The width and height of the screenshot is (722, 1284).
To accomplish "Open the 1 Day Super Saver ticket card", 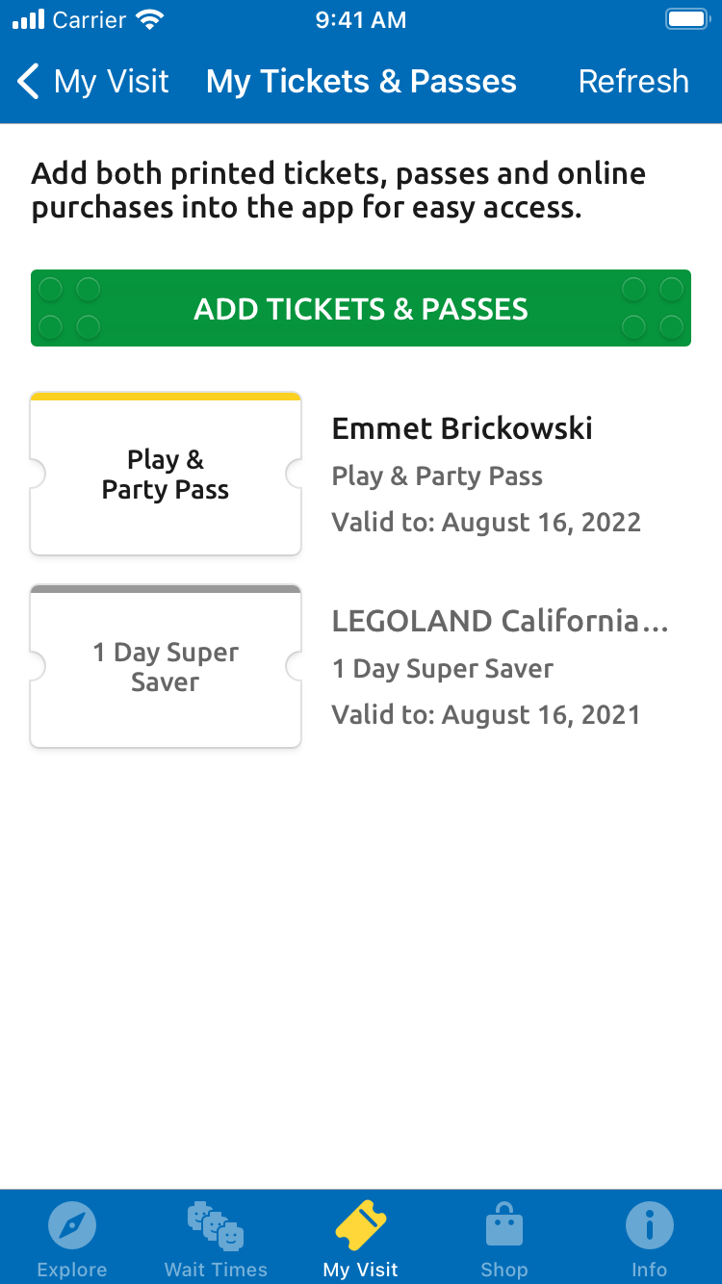I will pyautogui.click(x=166, y=667).
